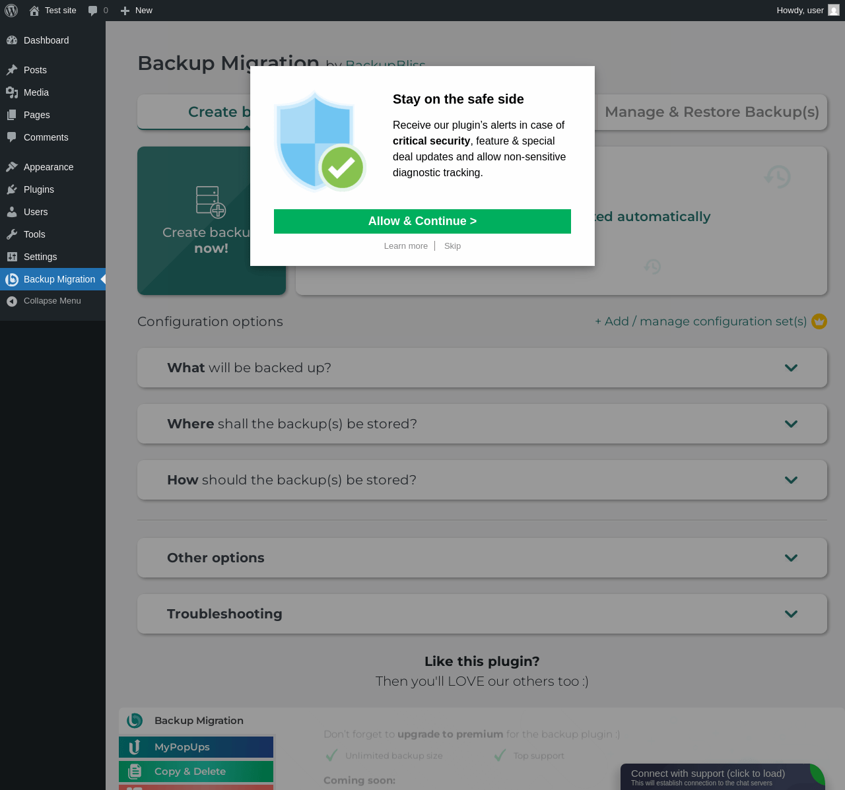Click the premium crown icon
The image size is (845, 790).
tap(819, 321)
